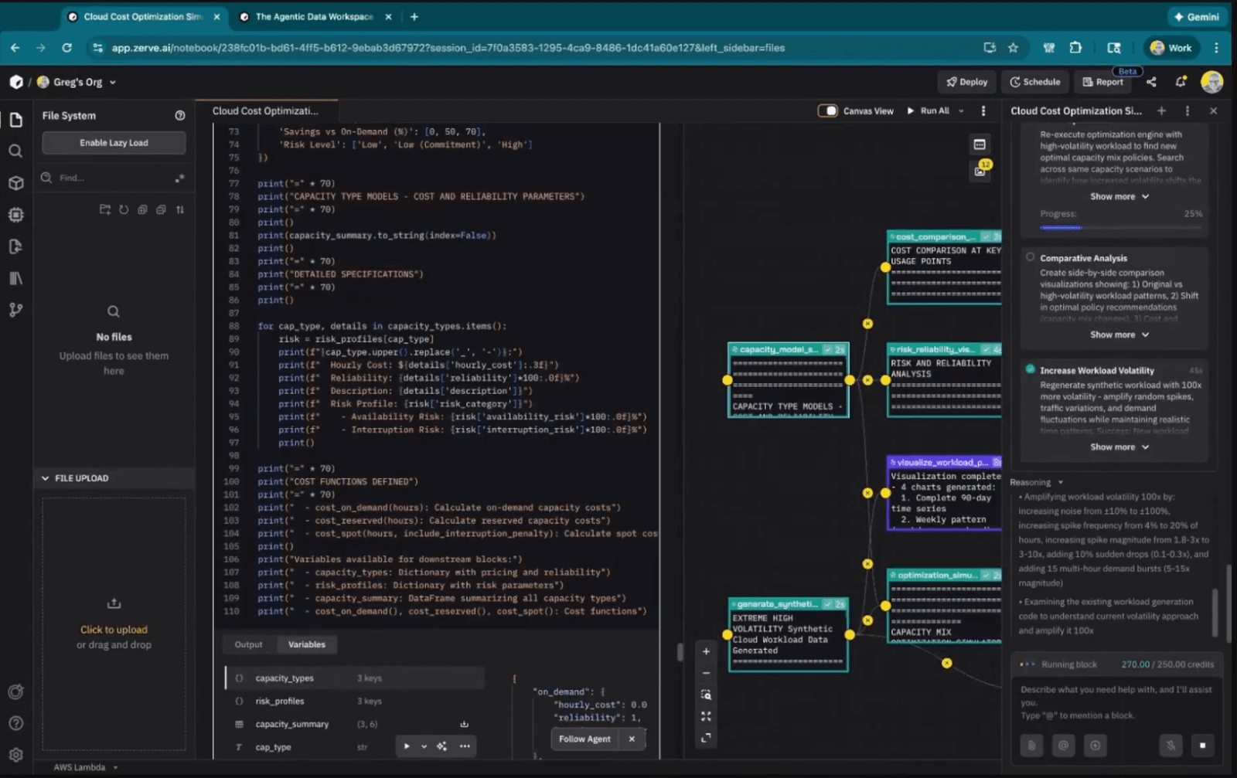This screenshot has width=1237, height=778.
Task: Open notifications bell in the top bar
Action: pyautogui.click(x=1181, y=82)
